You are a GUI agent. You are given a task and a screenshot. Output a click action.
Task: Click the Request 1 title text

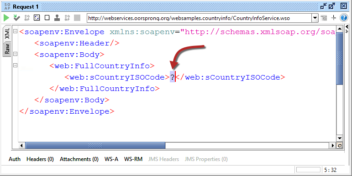point(26,7)
